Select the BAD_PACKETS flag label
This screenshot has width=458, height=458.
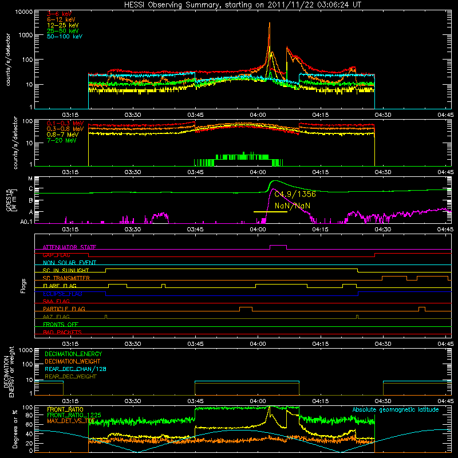62,332
